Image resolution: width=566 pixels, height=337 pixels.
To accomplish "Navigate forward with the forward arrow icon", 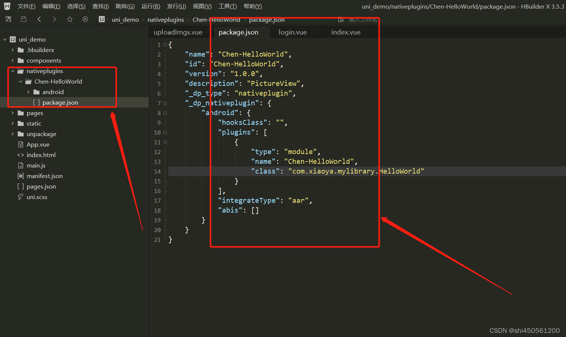I will pyautogui.click(x=54, y=19).
